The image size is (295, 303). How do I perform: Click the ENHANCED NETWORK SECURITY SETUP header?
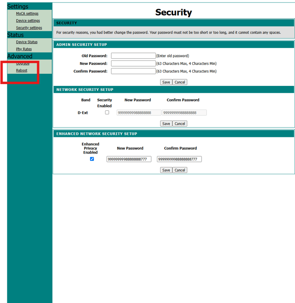pyautogui.click(x=97, y=134)
